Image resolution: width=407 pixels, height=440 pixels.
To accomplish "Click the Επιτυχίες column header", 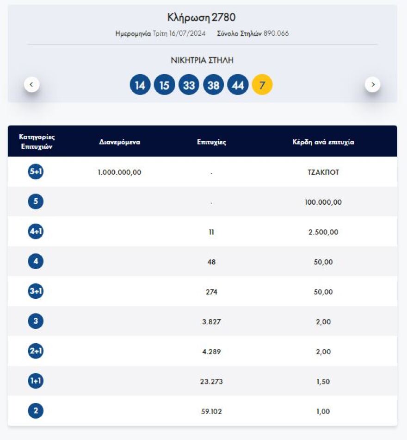I will coord(211,142).
